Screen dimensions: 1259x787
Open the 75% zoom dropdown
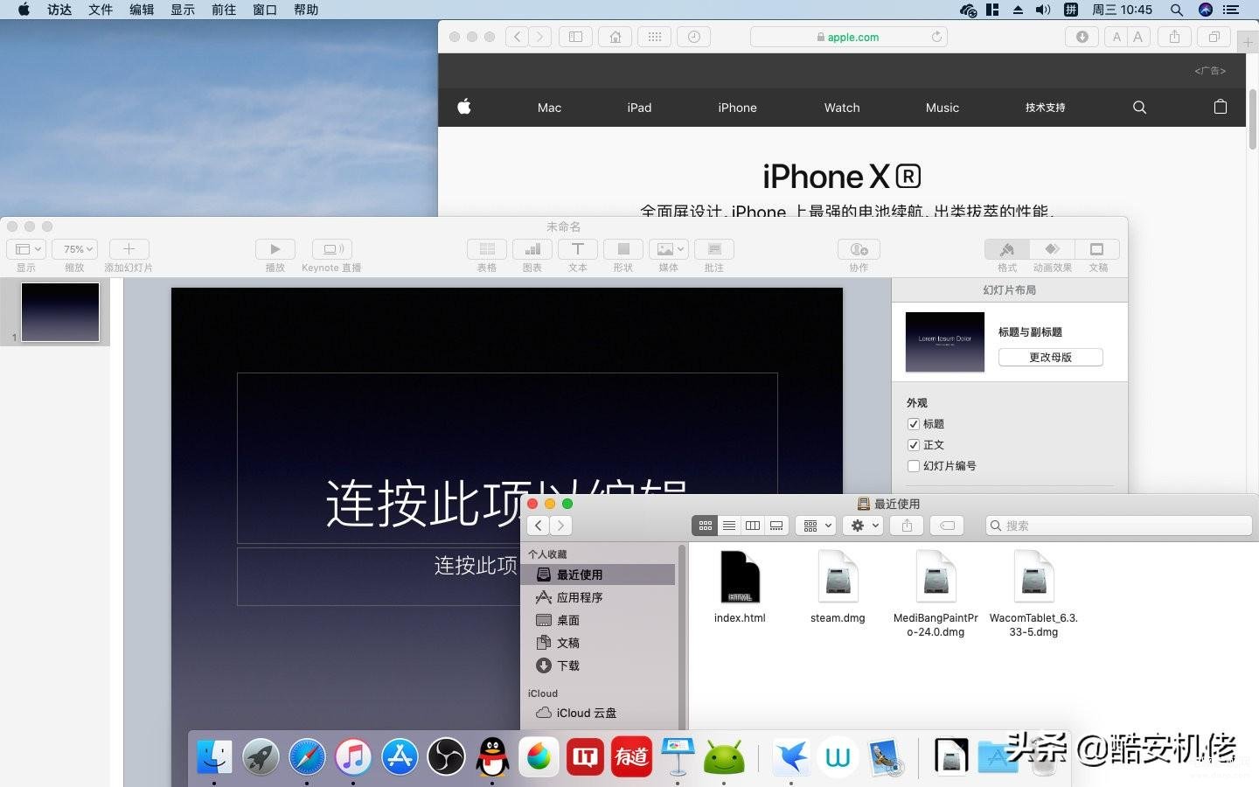click(75, 249)
